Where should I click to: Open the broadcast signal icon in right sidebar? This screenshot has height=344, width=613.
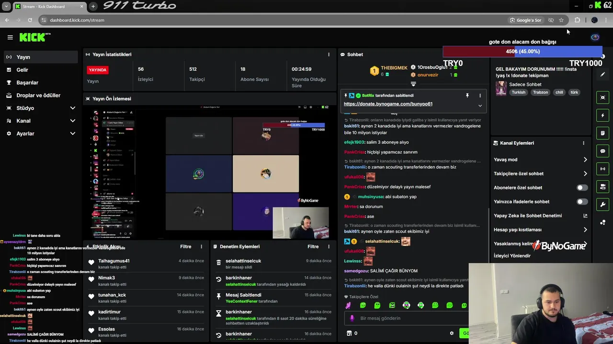point(602,169)
